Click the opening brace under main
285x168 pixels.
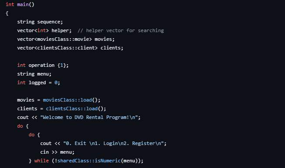(x=7, y=13)
